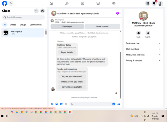Search in conversation icon on right panel

point(148,33)
